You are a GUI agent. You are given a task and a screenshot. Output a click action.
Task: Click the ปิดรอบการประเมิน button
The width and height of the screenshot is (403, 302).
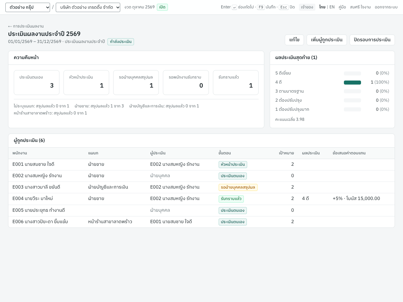[372, 40]
